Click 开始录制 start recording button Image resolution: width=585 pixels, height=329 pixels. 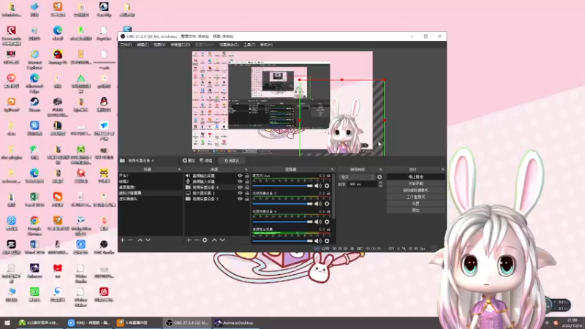[x=415, y=184]
